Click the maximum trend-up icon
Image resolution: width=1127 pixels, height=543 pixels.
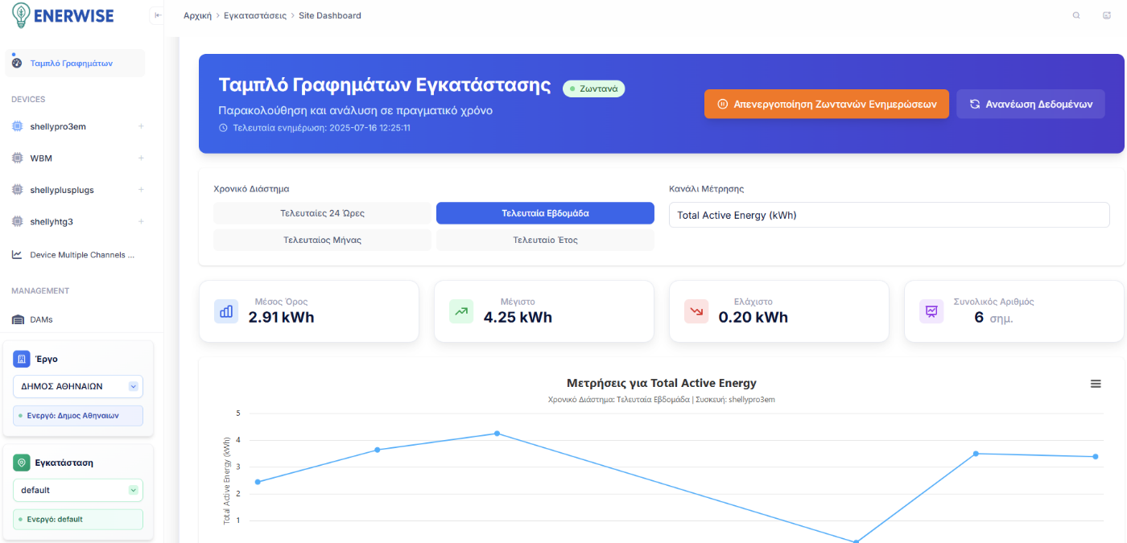460,311
